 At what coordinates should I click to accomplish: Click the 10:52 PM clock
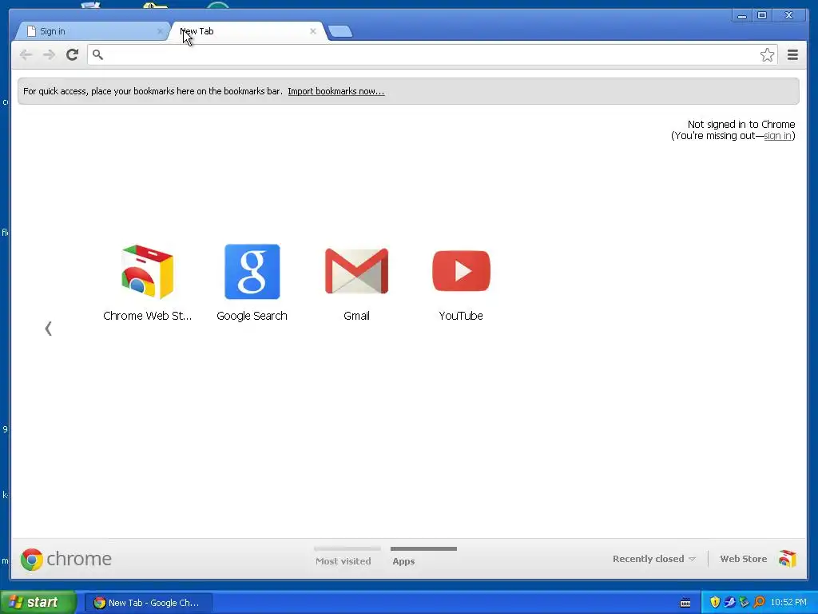coord(788,603)
